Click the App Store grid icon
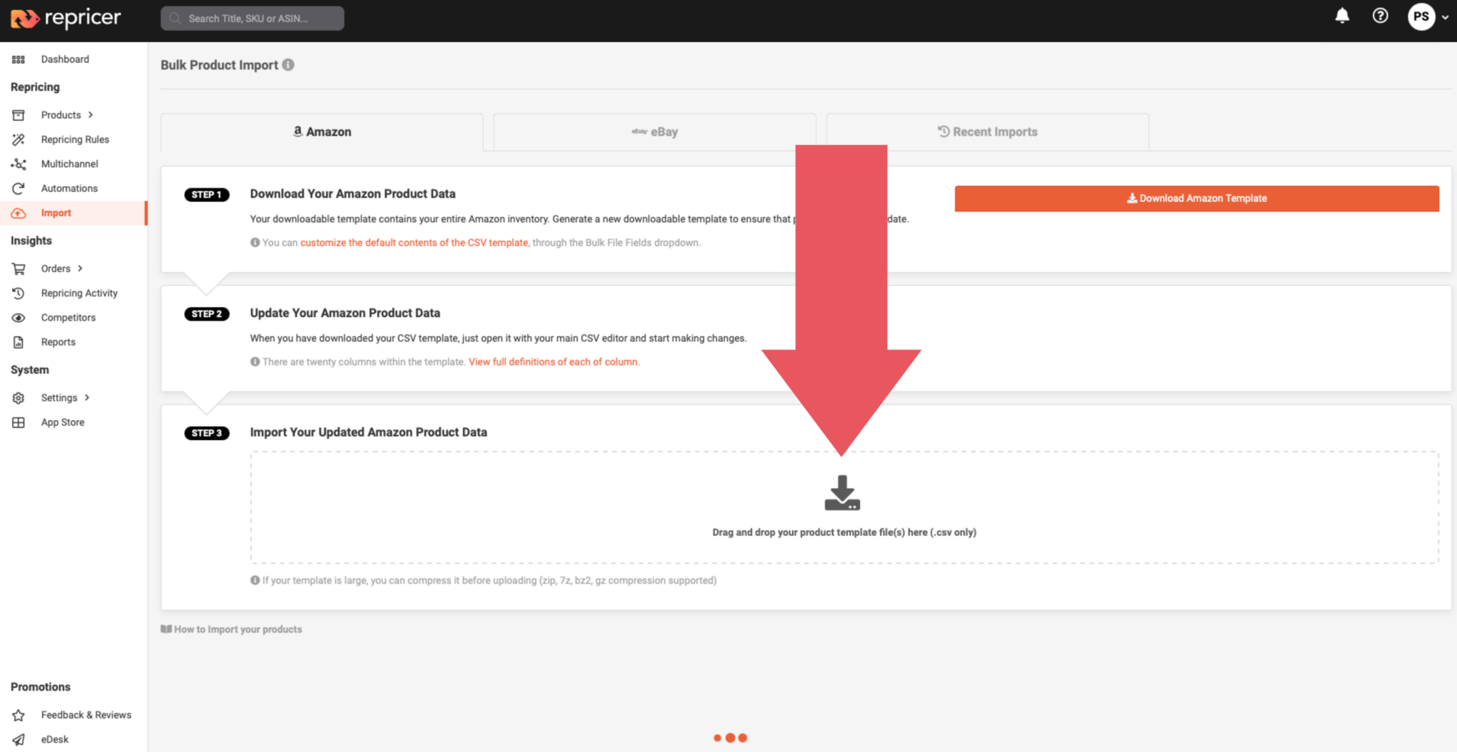 click(18, 422)
